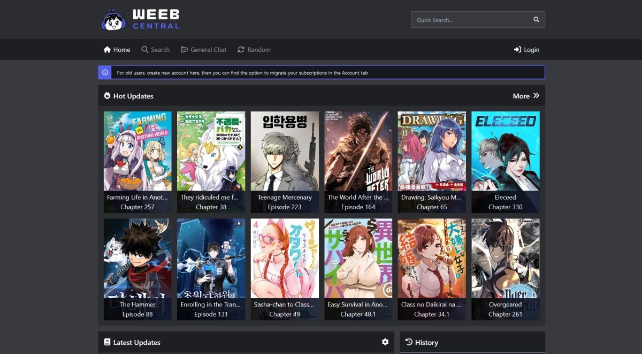Screen dimensions: 642x354
Task: Click the Login link
Action: [x=526, y=50]
